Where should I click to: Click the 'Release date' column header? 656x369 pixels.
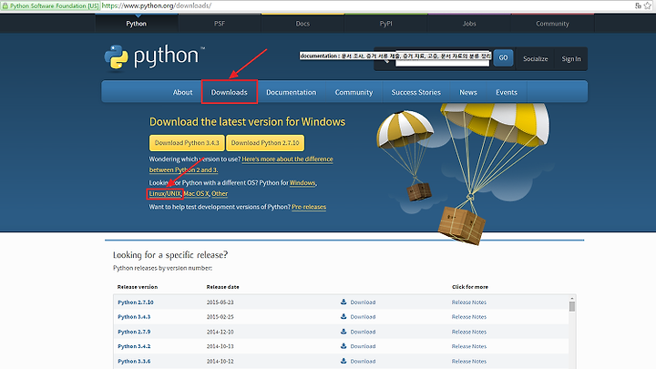[x=222, y=287]
